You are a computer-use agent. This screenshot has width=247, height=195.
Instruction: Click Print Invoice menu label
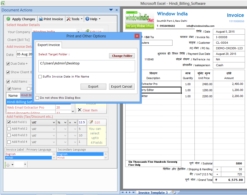[x=53, y=19]
